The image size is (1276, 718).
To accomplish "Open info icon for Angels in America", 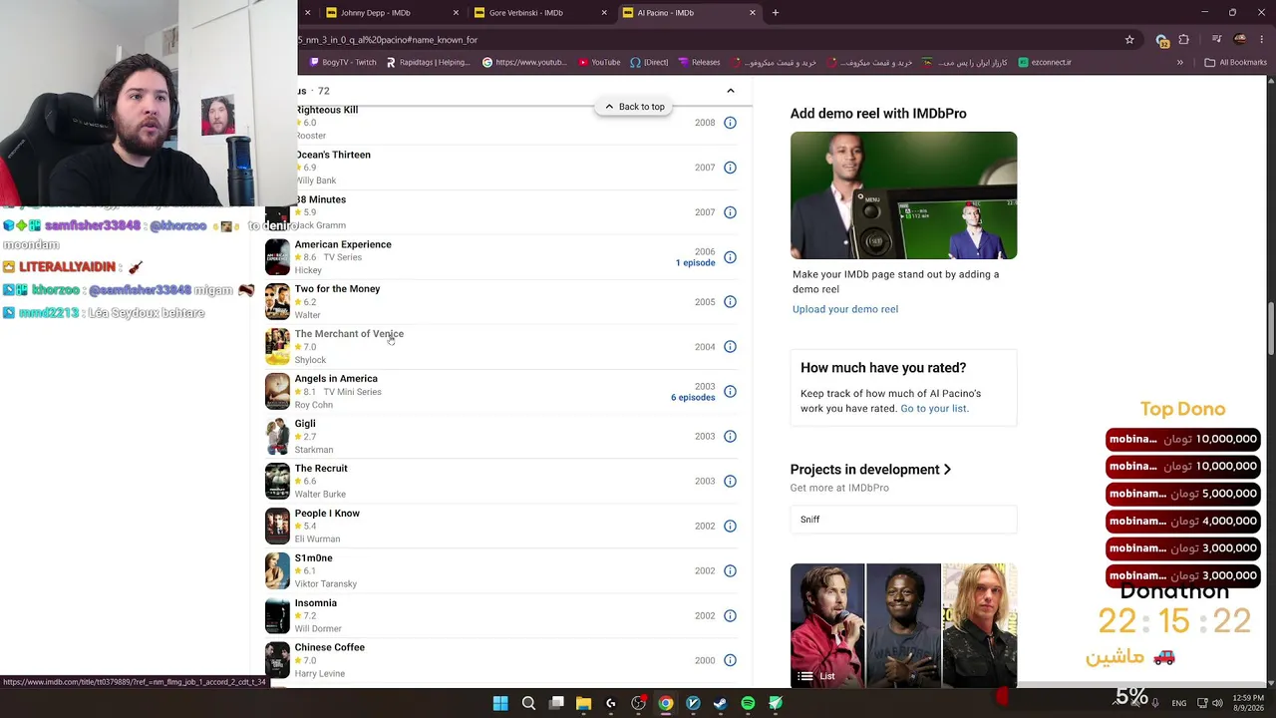I will [730, 392].
